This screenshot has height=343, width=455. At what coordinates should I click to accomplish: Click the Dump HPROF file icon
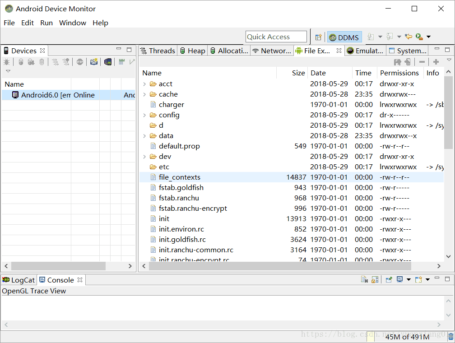31,62
